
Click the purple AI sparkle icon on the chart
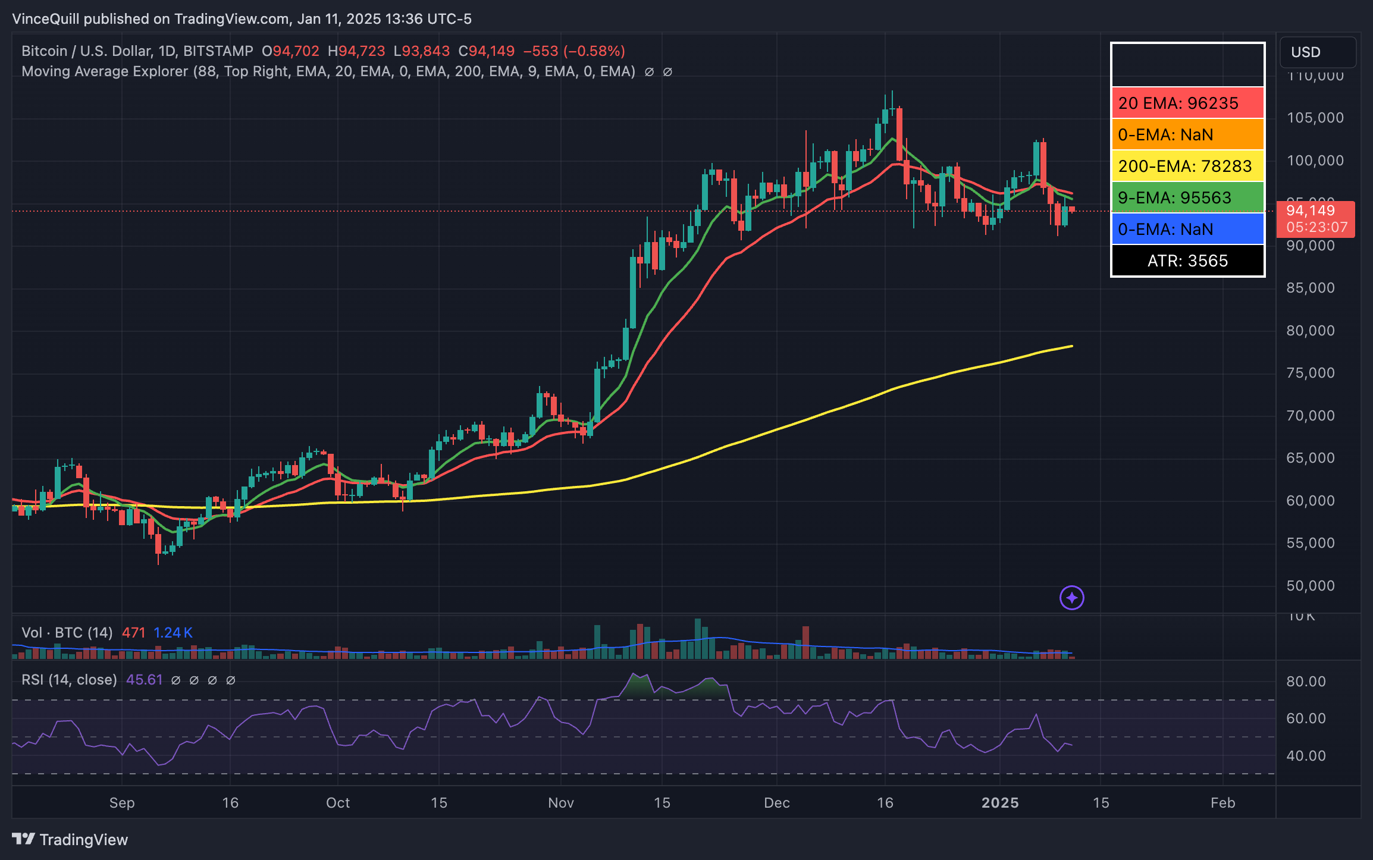[1071, 598]
